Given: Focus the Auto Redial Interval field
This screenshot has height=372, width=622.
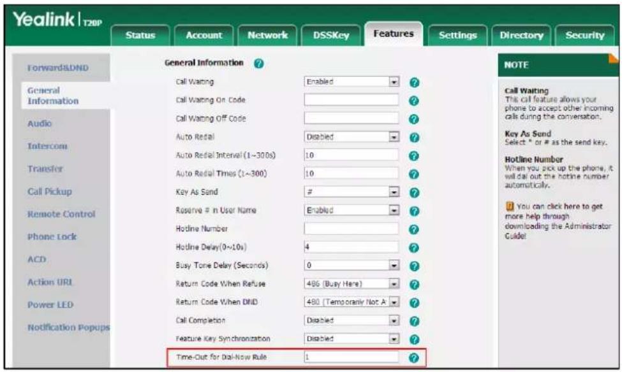Looking at the screenshot, I should (352, 155).
